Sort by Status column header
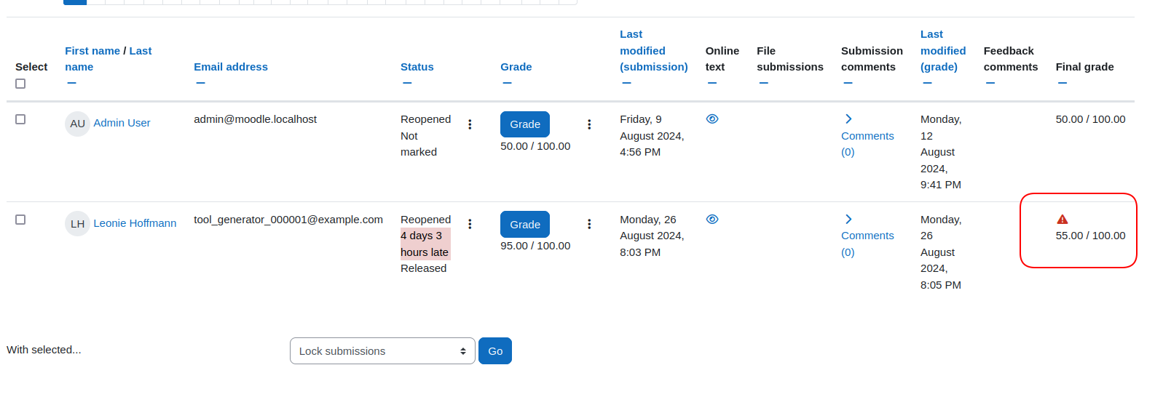Image resolution: width=1155 pixels, height=397 pixels. click(x=417, y=67)
